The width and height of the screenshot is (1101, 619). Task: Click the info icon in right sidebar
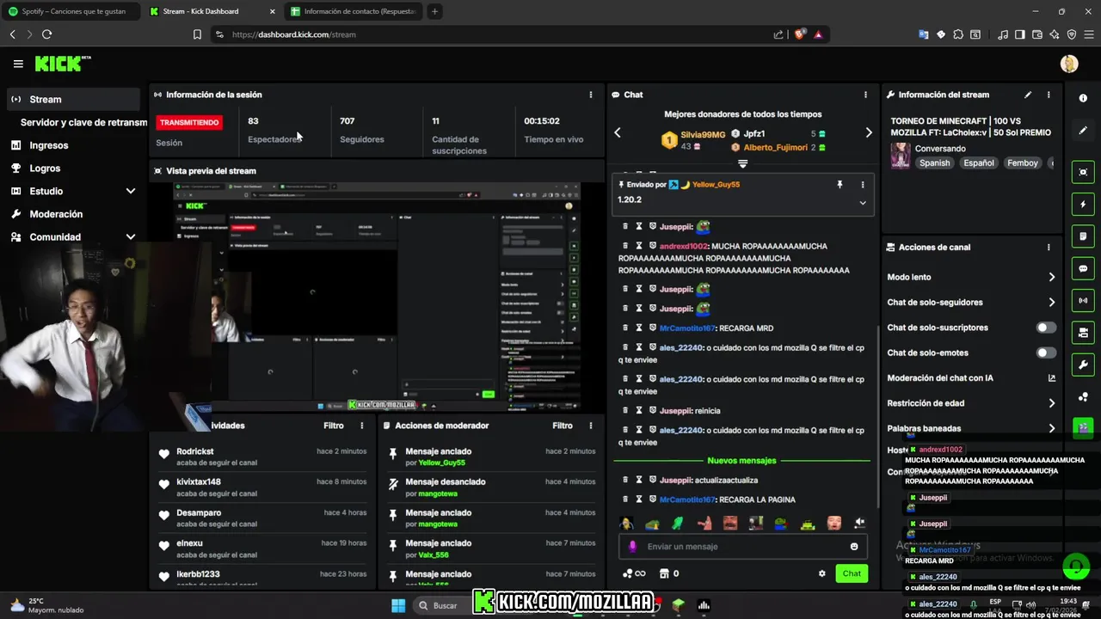click(x=1083, y=99)
